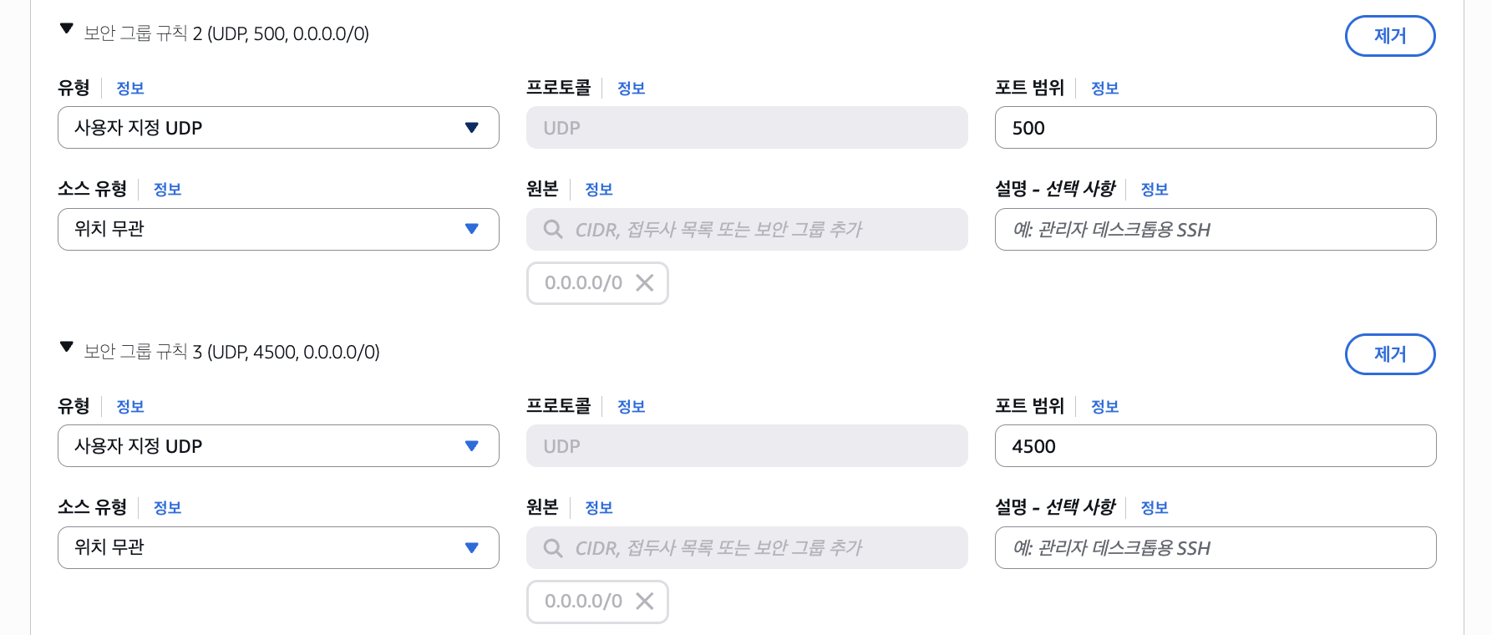This screenshot has height=635, width=1492.
Task: Open 정보 link next to rule 2 포트 범위
Action: pyautogui.click(x=1104, y=89)
